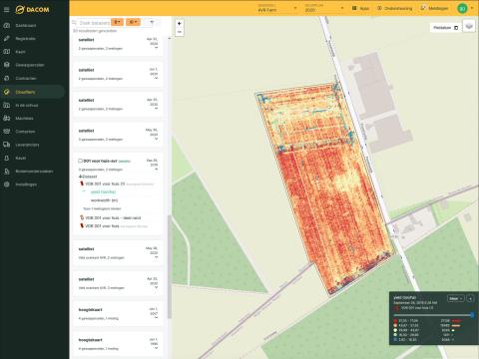Open Gewaspercelen from the sidebar
This screenshot has width=479, height=359.
pyautogui.click(x=30, y=65)
